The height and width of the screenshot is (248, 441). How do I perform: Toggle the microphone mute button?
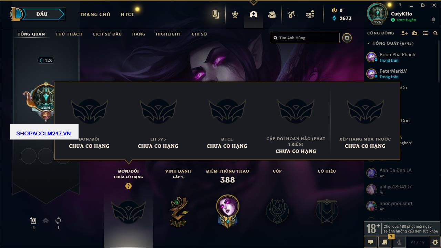coord(399,242)
